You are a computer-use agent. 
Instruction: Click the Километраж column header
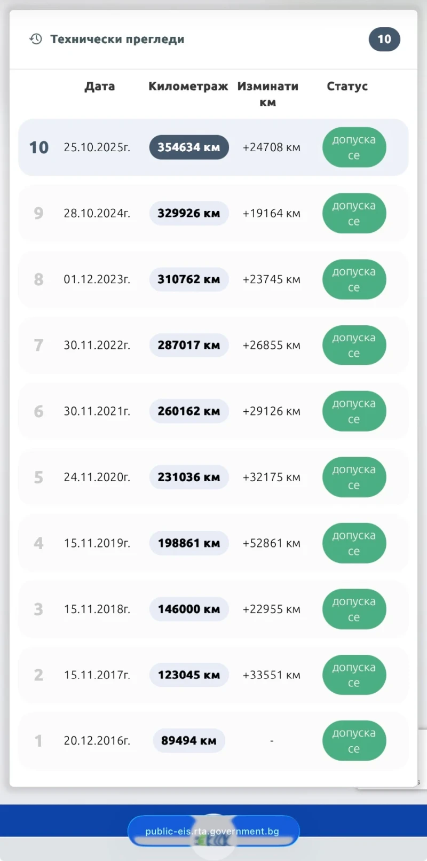188,87
